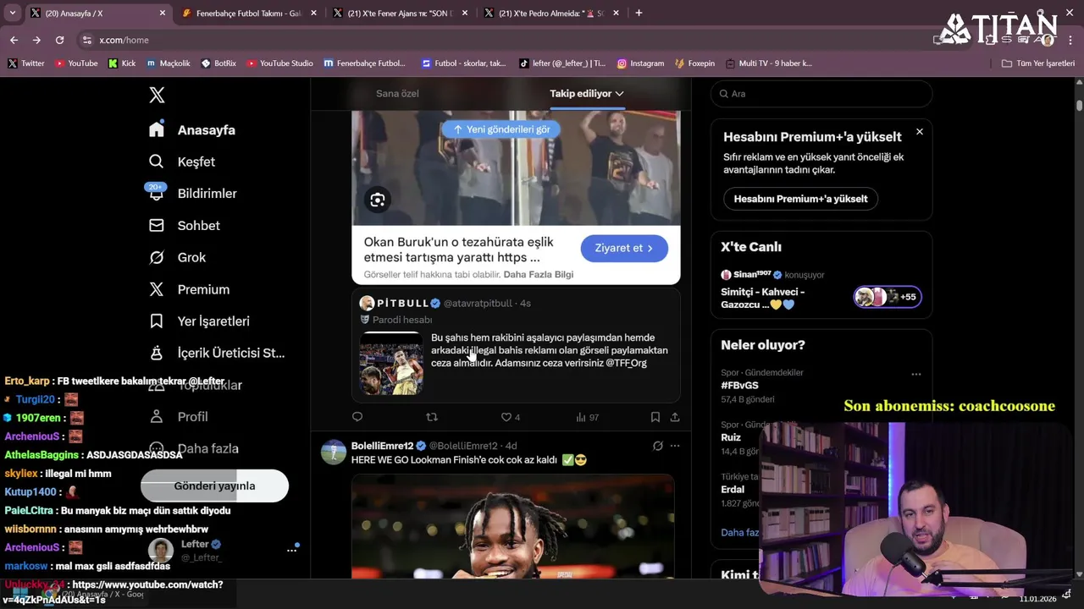Click the +55 listeners avatar group
The image size is (1084, 609).
click(x=888, y=297)
